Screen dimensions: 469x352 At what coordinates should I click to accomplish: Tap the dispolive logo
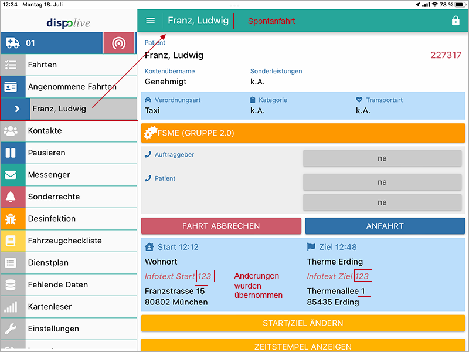68,23
